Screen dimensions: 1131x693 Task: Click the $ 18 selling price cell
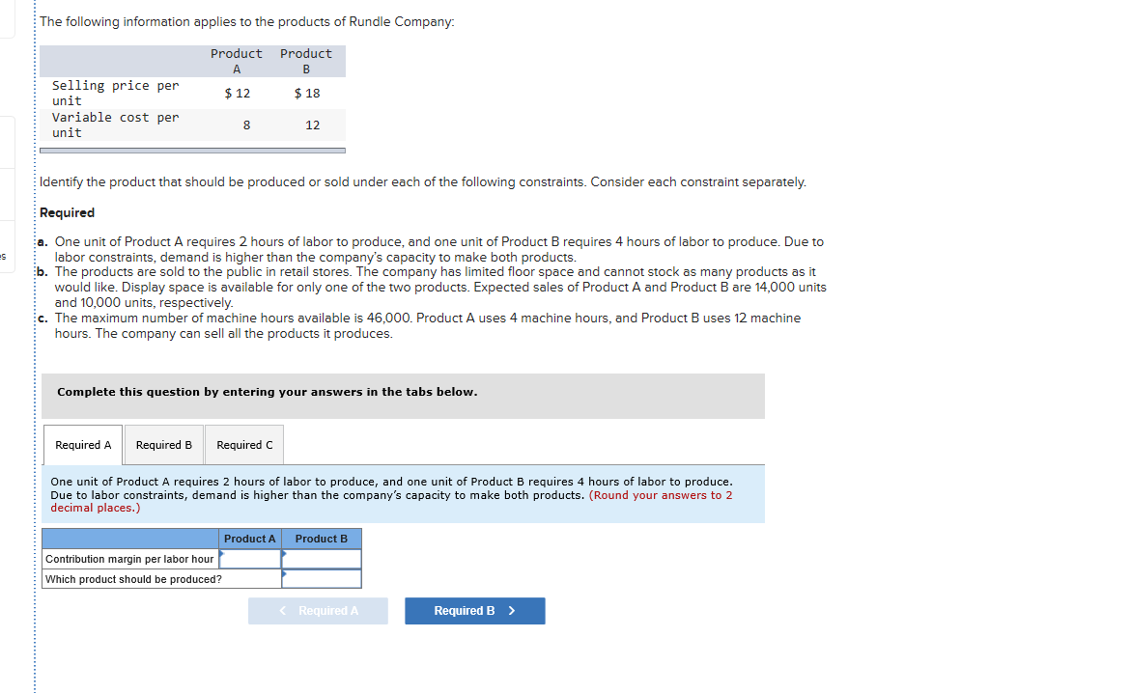307,93
